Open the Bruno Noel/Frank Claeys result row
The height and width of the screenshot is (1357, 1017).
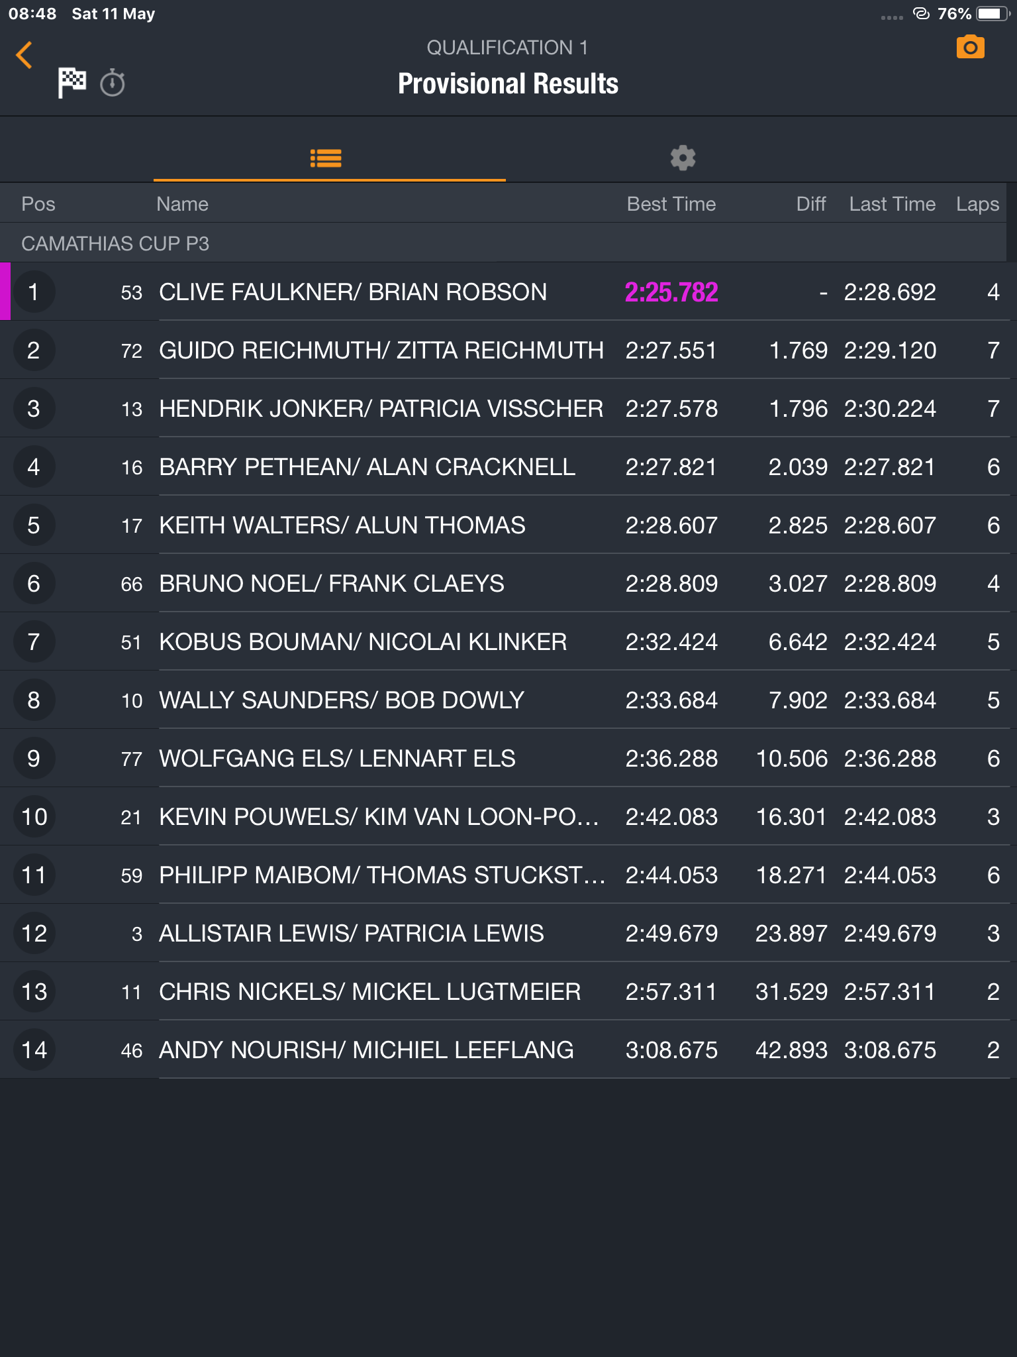[x=508, y=584]
